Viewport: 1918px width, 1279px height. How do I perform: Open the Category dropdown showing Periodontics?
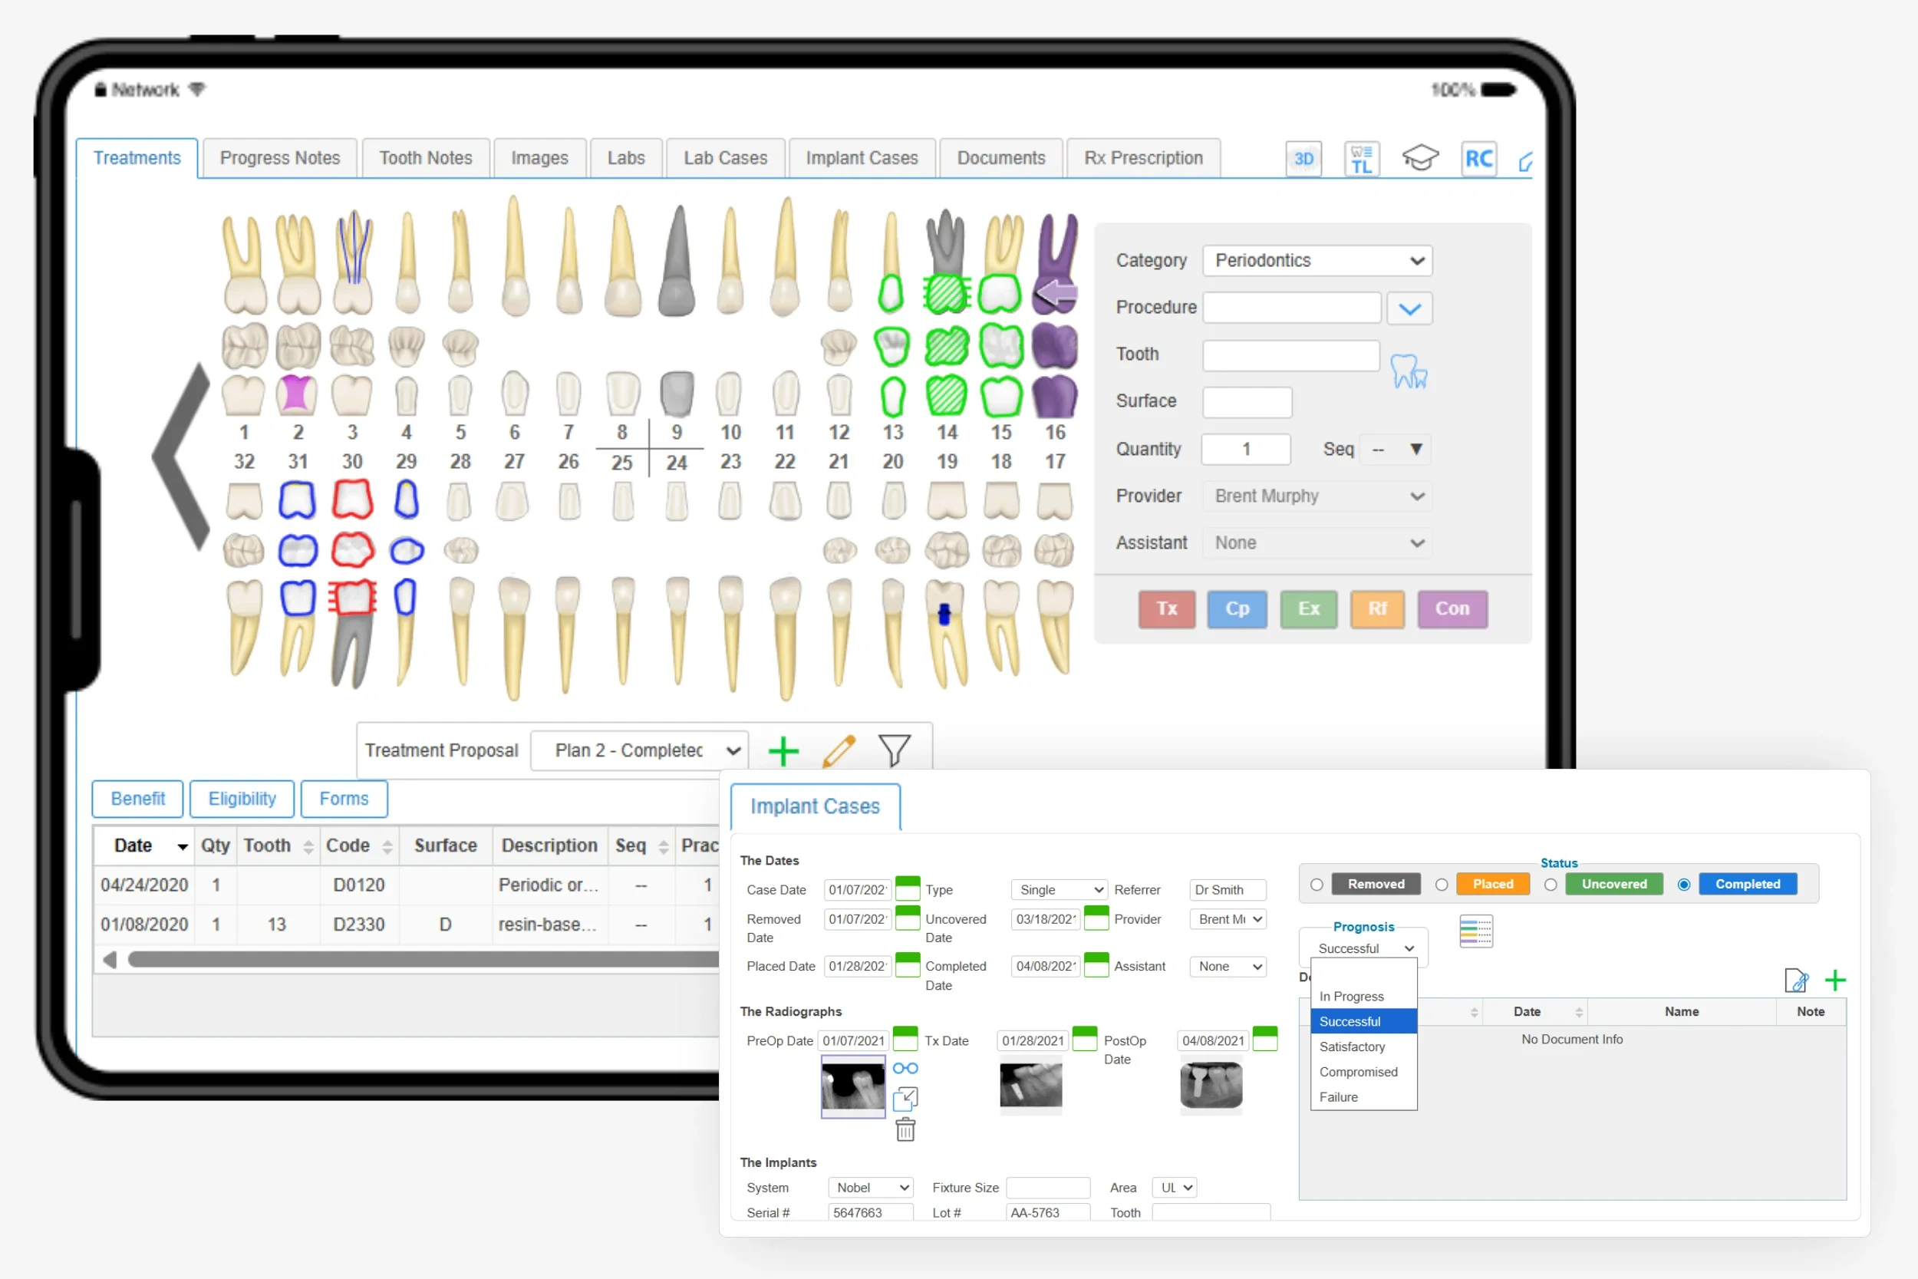tap(1317, 260)
